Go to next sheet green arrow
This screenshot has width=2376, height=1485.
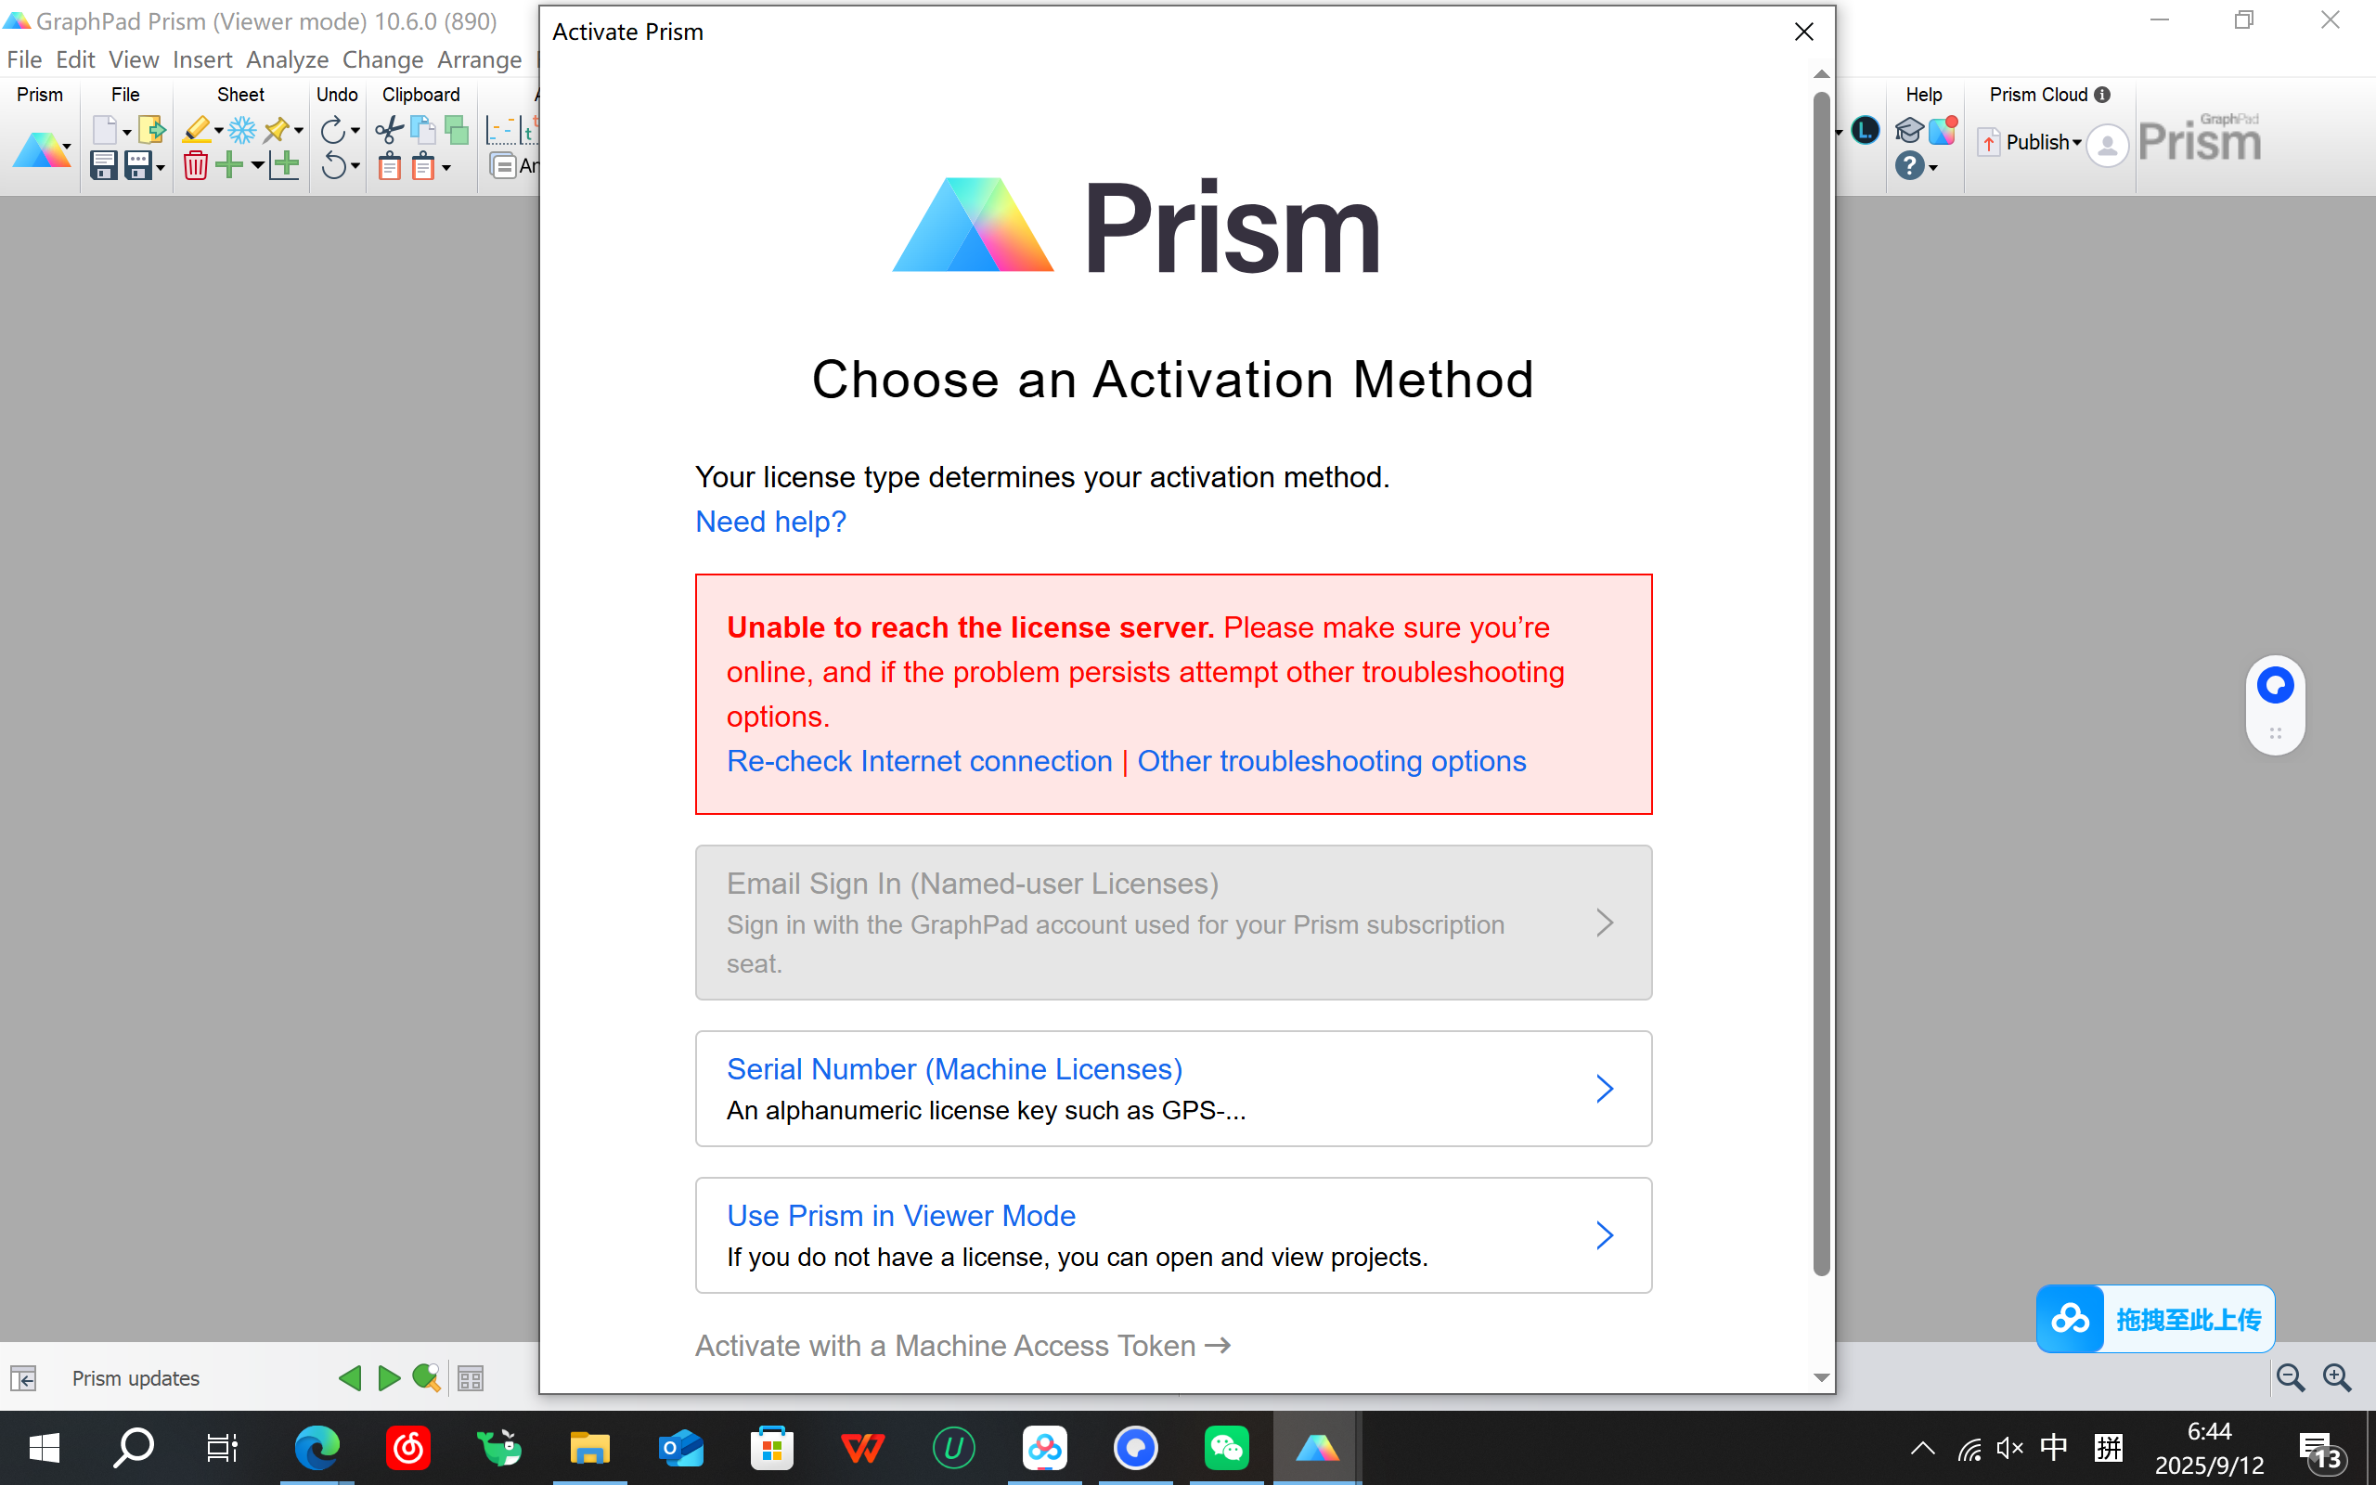click(389, 1378)
